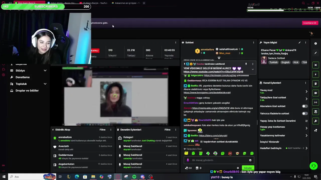The height and width of the screenshot is (180, 321).
Task: Open emoji picker in message box
Action: (250, 160)
